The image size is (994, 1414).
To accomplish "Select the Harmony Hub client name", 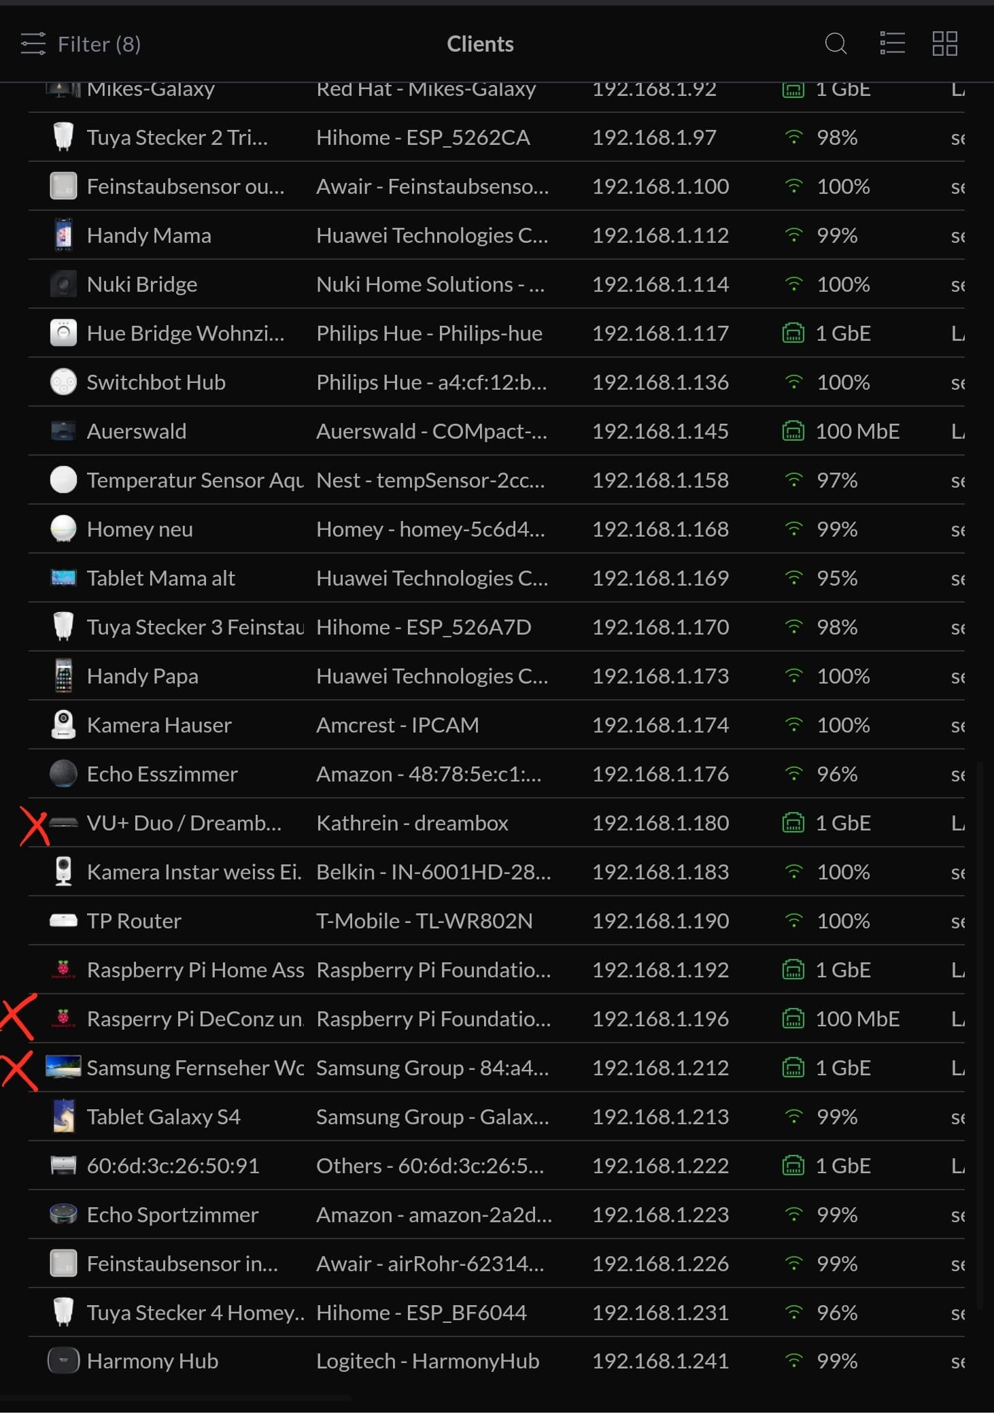I will click(152, 1361).
